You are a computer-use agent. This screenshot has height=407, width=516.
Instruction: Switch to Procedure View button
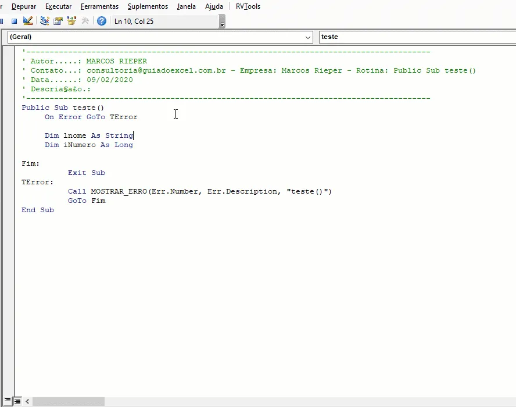7,401
